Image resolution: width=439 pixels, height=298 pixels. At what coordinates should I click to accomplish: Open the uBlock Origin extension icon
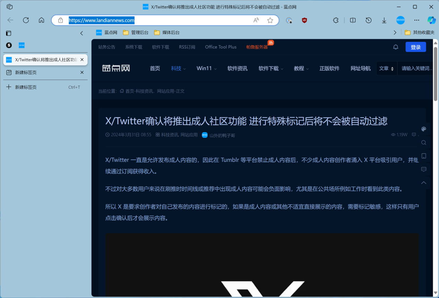(x=304, y=20)
